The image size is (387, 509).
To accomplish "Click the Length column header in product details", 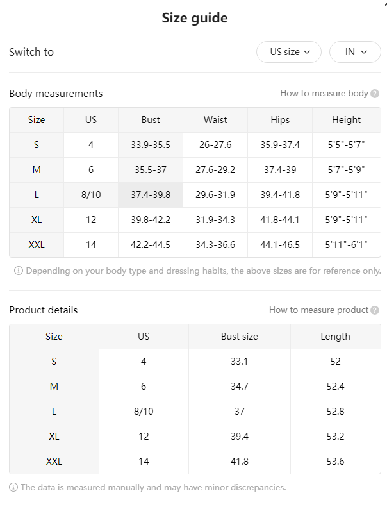I will 336,337.
